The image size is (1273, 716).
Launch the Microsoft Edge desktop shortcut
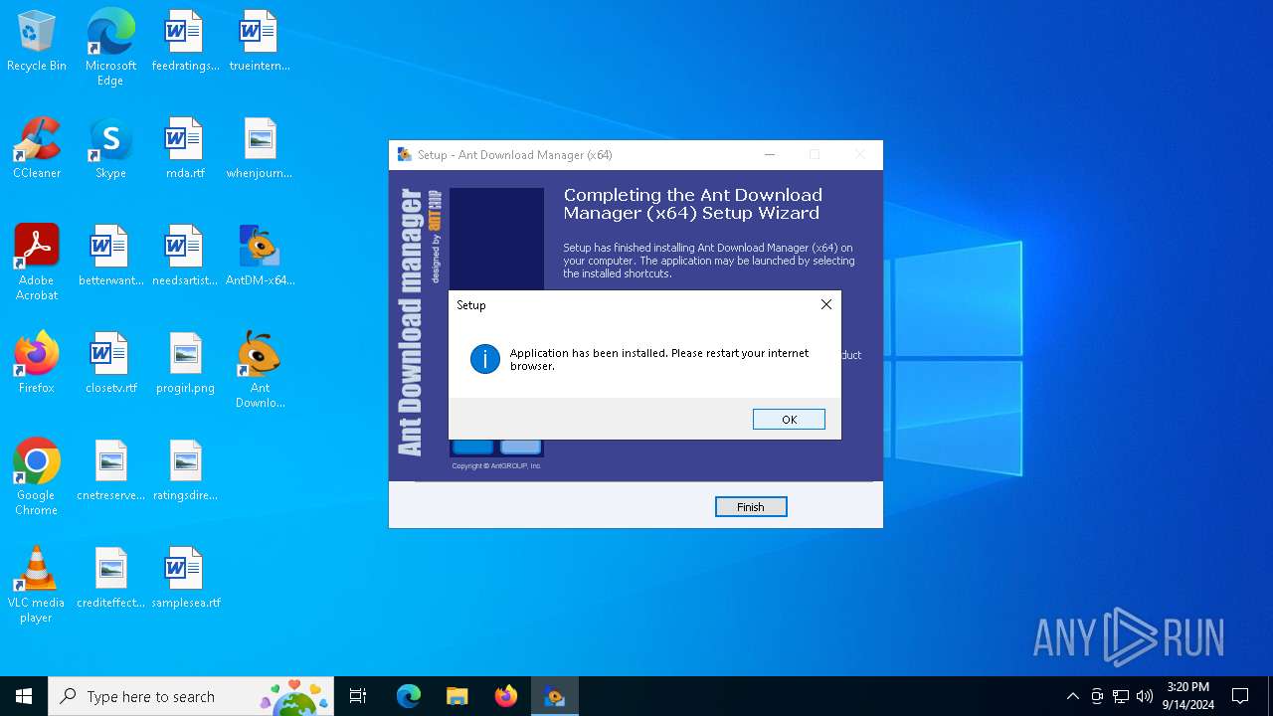click(x=110, y=48)
